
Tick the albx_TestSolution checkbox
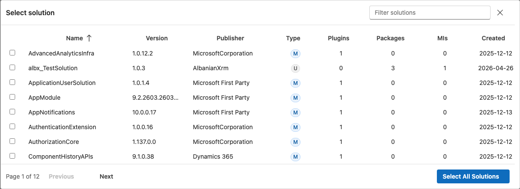point(13,68)
